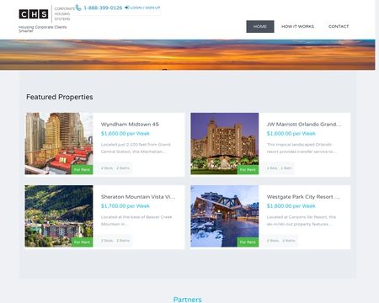Open Westgate Park City Resort title
Viewport: 379px width, 303px height.
point(303,197)
